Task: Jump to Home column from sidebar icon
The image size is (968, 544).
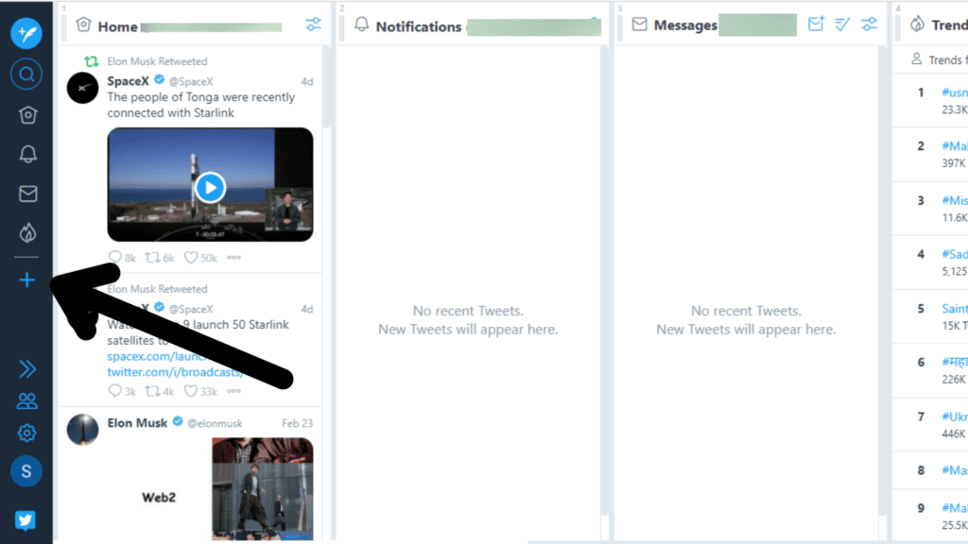Action: click(x=27, y=114)
